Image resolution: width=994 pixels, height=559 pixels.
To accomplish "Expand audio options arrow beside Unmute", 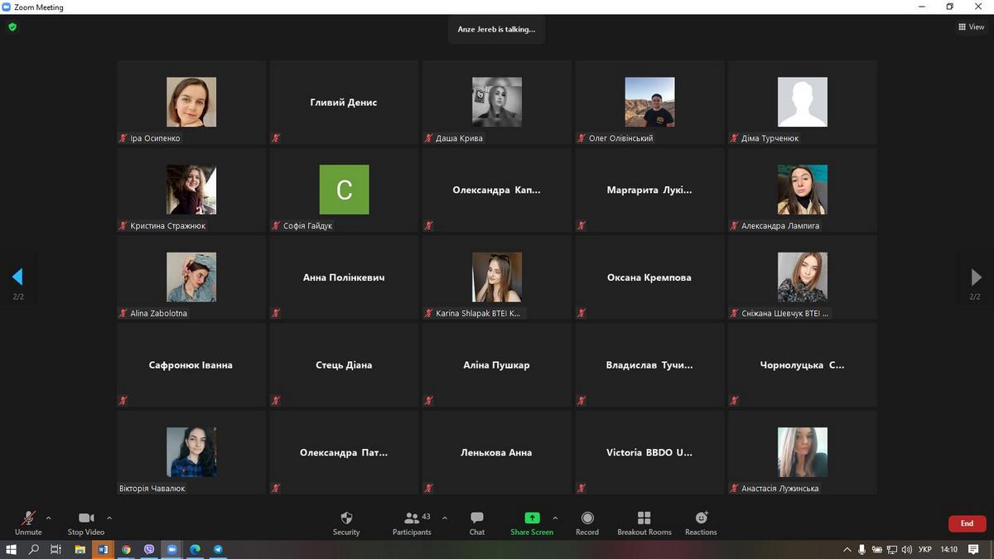I will coord(49,518).
